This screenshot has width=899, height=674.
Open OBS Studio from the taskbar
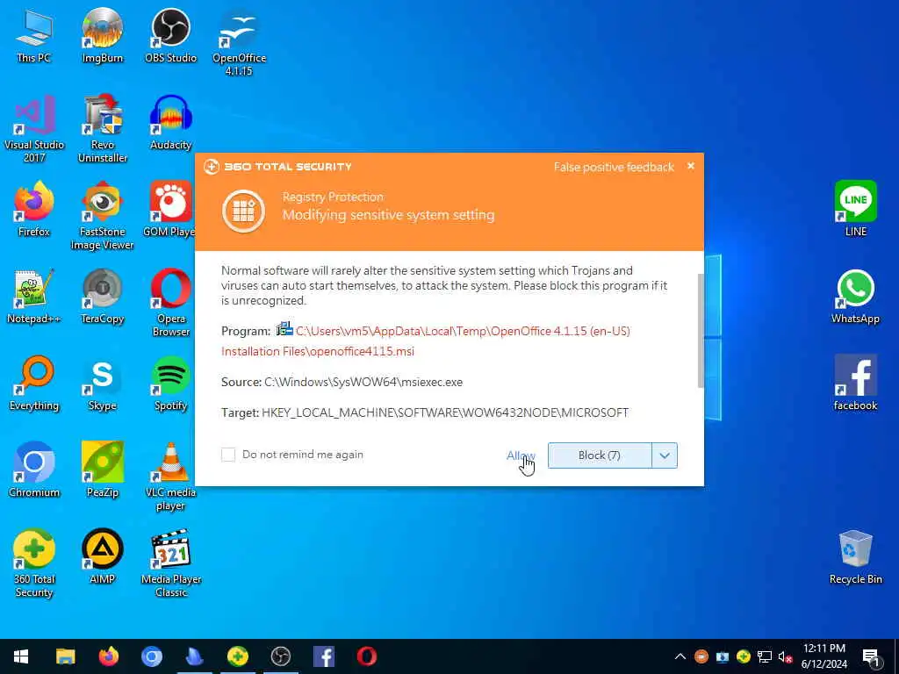[x=281, y=656]
